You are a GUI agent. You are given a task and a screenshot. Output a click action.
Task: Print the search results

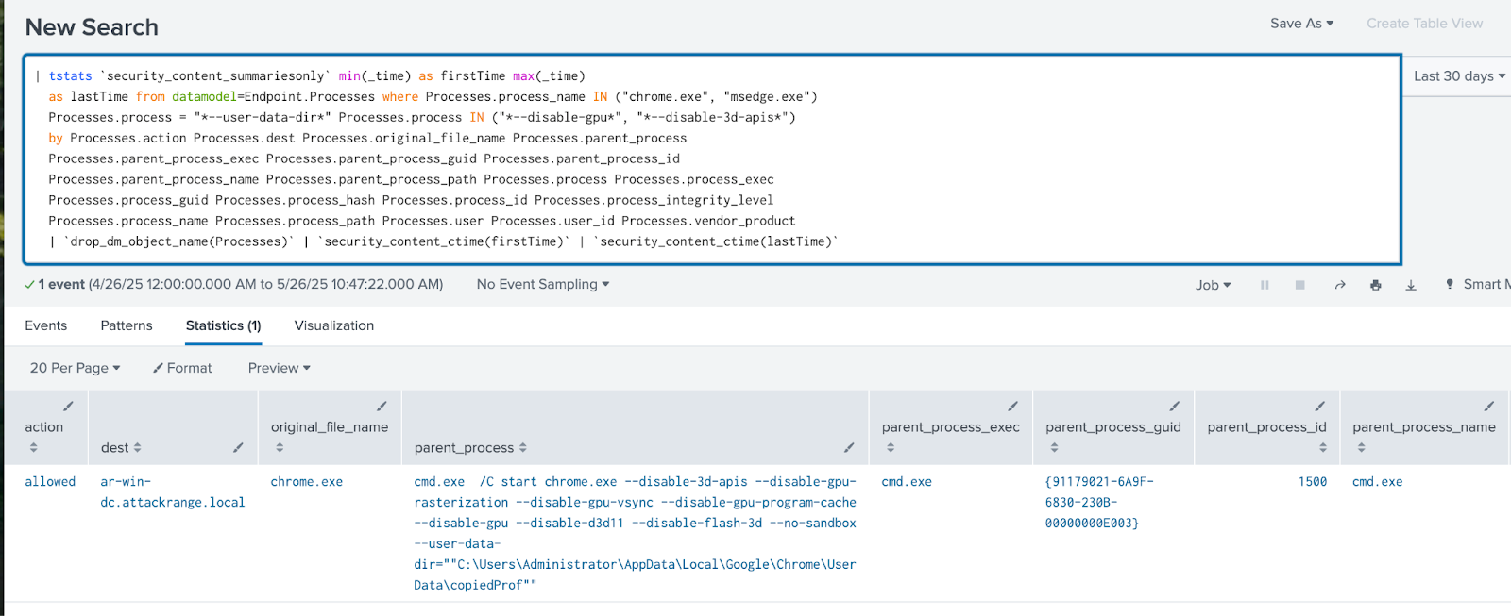coord(1376,285)
